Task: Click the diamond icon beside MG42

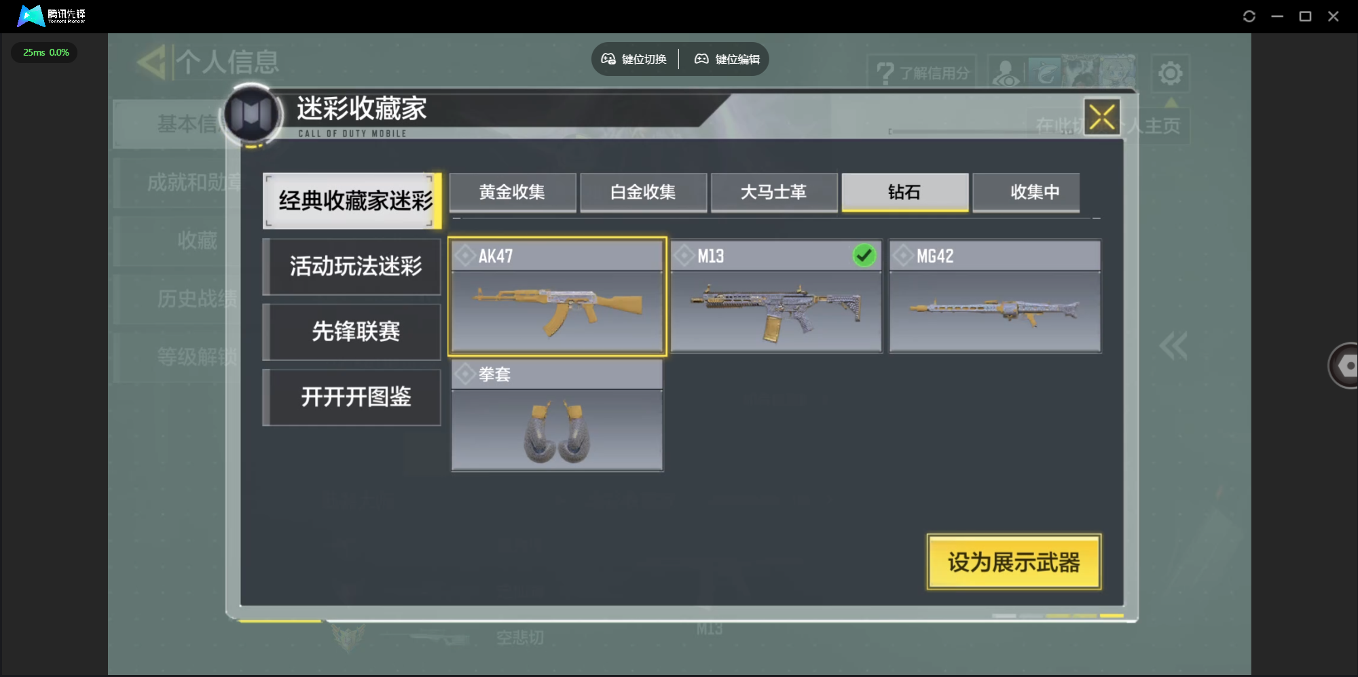Action: [x=903, y=256]
